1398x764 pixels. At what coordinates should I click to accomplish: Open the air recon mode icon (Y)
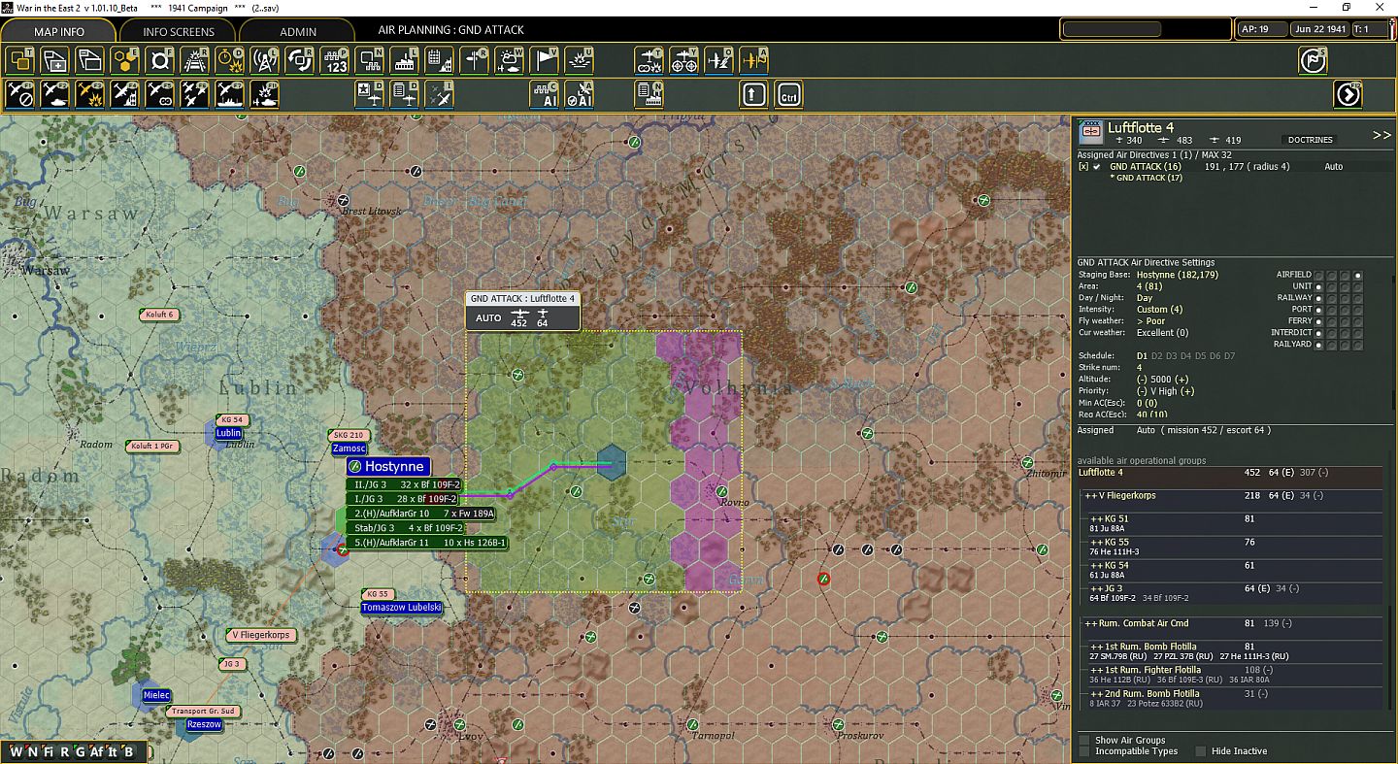[x=684, y=60]
